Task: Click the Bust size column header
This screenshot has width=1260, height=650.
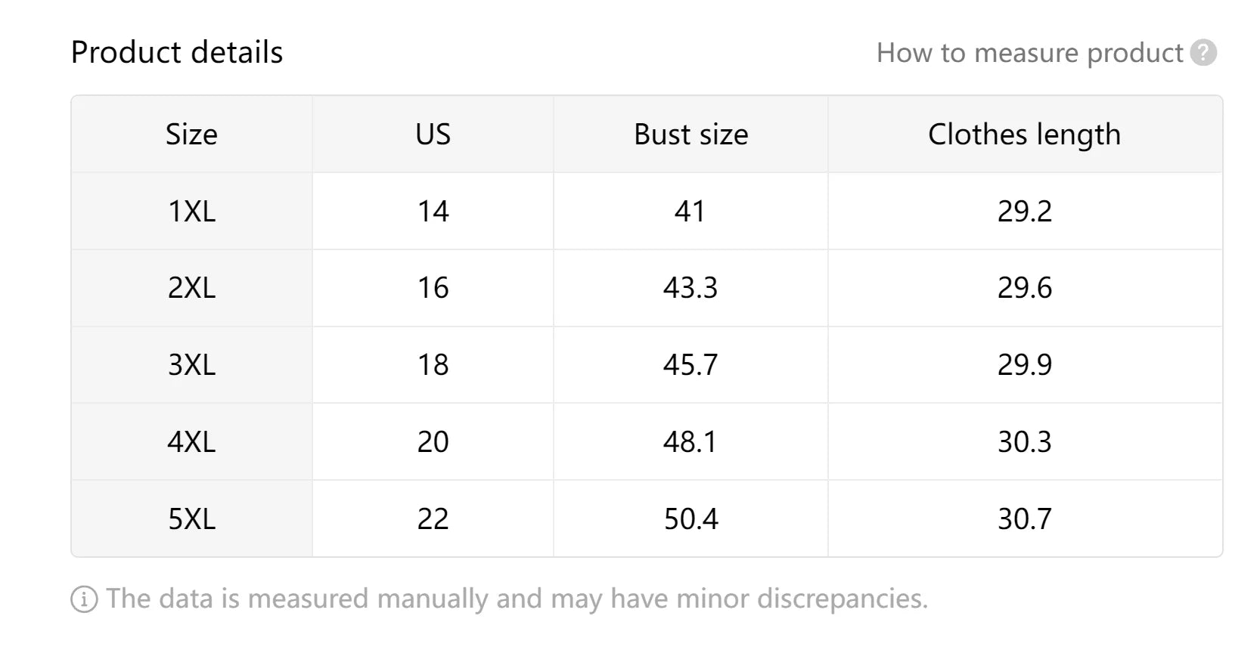Action: point(691,135)
